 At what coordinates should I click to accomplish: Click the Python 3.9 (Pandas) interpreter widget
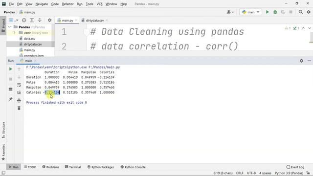click(x=289, y=173)
